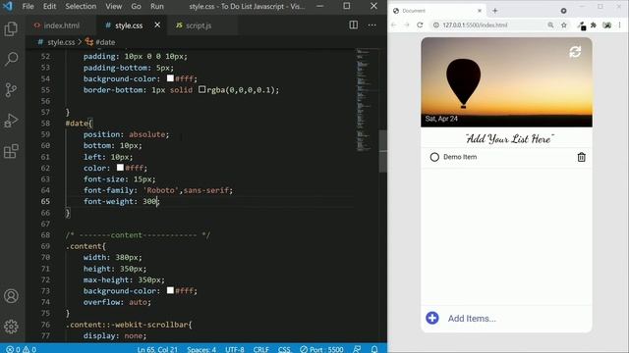
Task: Click the font-weight: 300 line
Action: point(122,201)
